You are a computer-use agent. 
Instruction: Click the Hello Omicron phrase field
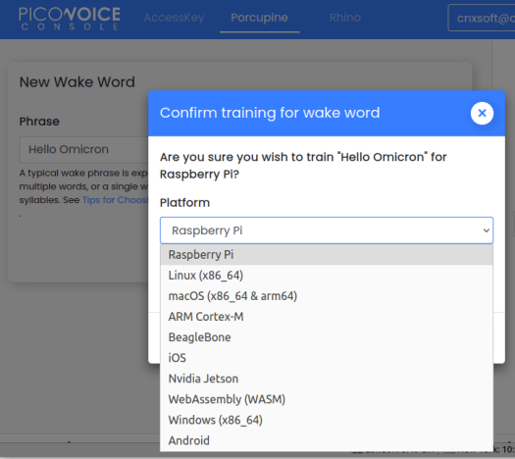click(83, 150)
